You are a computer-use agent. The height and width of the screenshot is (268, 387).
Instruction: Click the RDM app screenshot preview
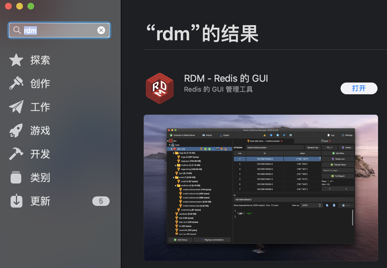[x=261, y=188]
